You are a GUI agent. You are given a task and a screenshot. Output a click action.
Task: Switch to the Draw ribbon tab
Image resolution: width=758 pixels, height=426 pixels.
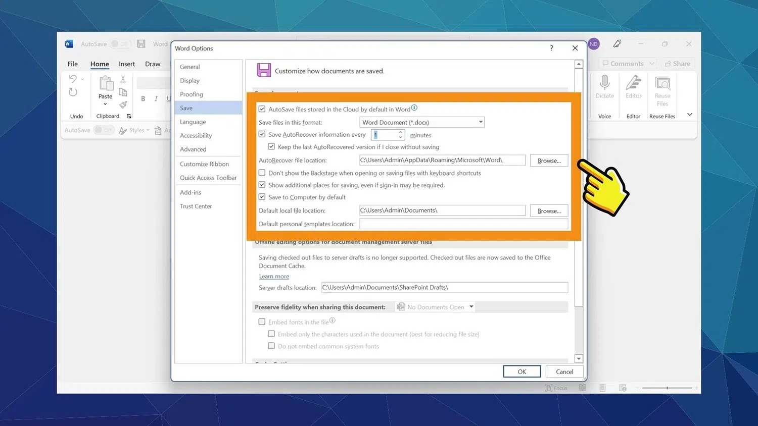tap(153, 64)
